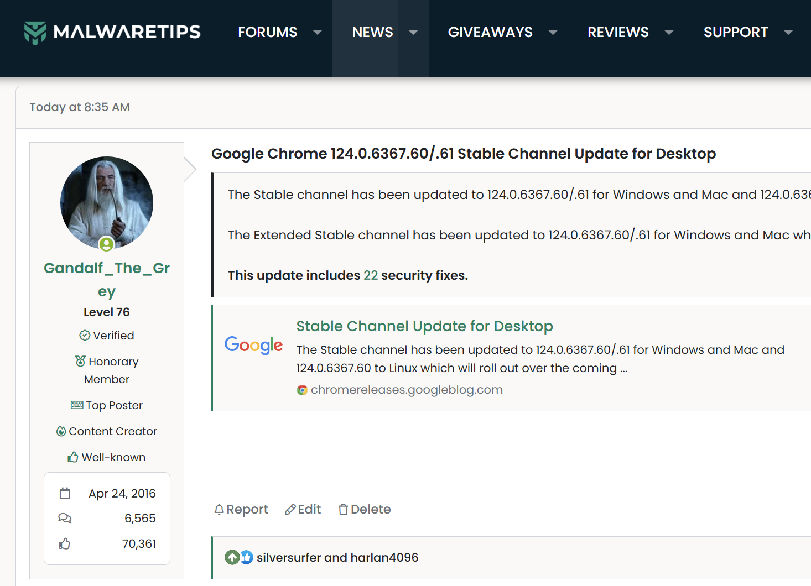The width and height of the screenshot is (811, 586).
Task: Click the Report bell icon
Action: pos(219,510)
